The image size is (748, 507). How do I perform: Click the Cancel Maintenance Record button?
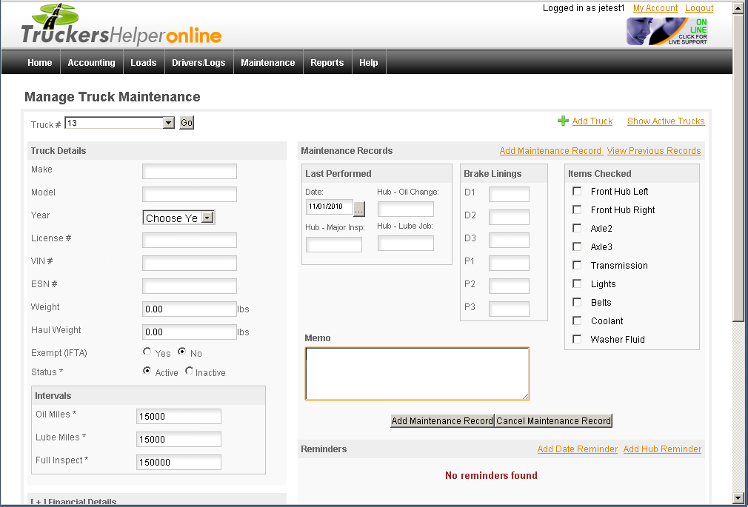(553, 421)
